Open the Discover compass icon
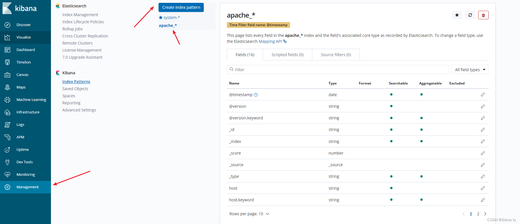The image size is (520, 224). click(7, 25)
